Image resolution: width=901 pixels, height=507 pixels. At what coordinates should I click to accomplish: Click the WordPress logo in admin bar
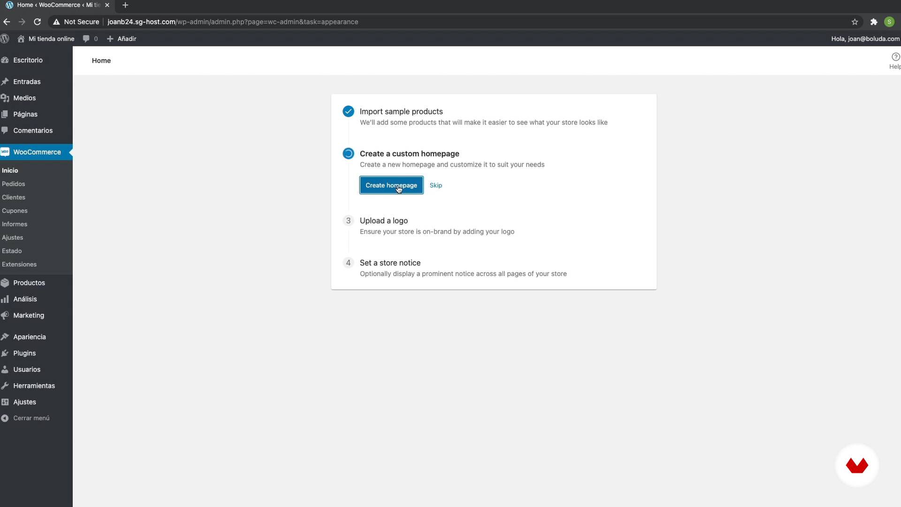(x=5, y=38)
